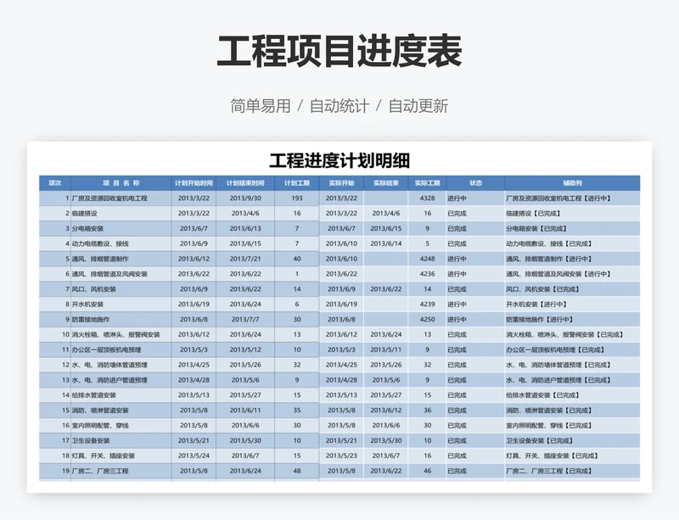Click actual duration value 4328
679x520 pixels.
[x=427, y=198]
